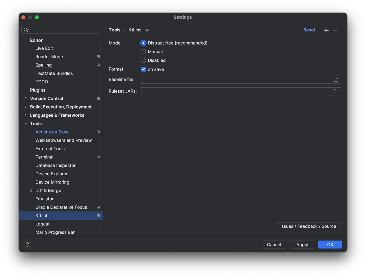The height and width of the screenshot is (277, 366).
Task: Toggle Format on save checkbox
Action: click(144, 69)
